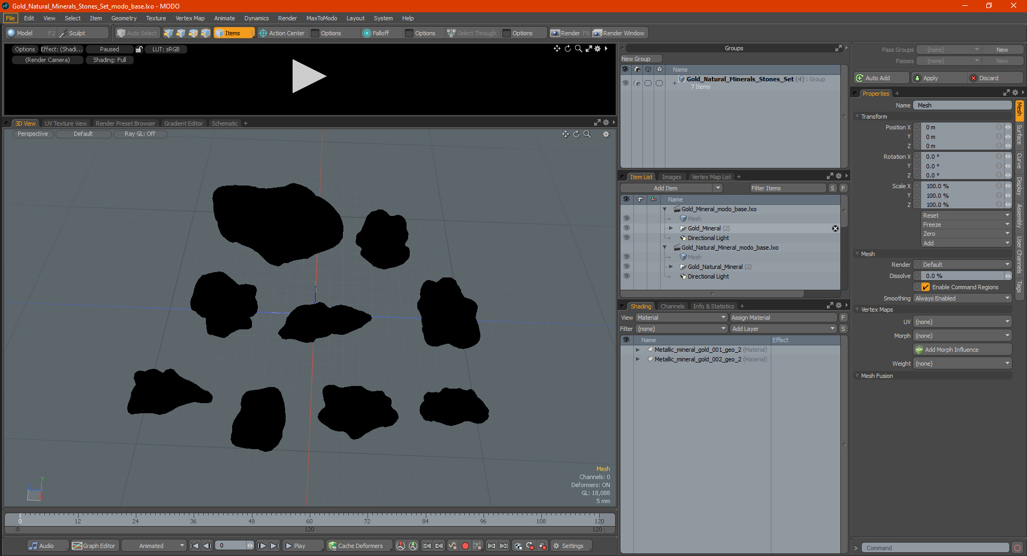Toggle visibility of Gold_Mineral item
The image size is (1027, 556).
(x=626, y=228)
